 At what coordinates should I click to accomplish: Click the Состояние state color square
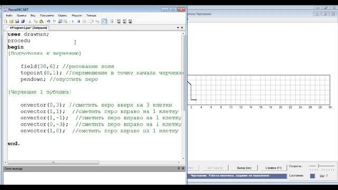pyautogui.click(x=312, y=176)
